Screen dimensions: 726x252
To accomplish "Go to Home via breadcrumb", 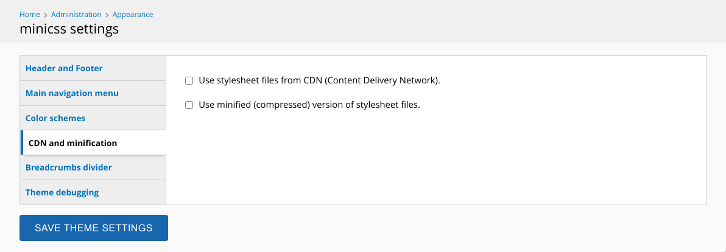I will 30,15.
